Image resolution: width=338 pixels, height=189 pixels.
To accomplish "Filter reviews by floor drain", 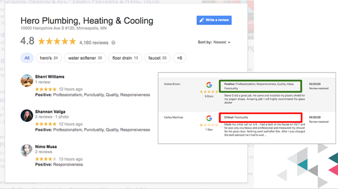I will click(125, 58).
